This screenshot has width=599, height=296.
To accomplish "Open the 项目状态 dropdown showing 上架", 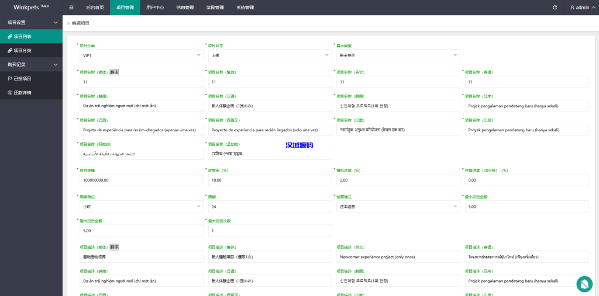I will [270, 55].
